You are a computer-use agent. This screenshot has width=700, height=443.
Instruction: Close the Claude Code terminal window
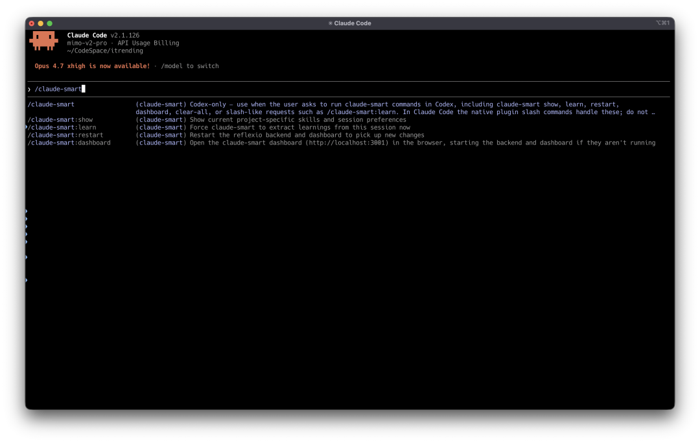click(x=32, y=23)
